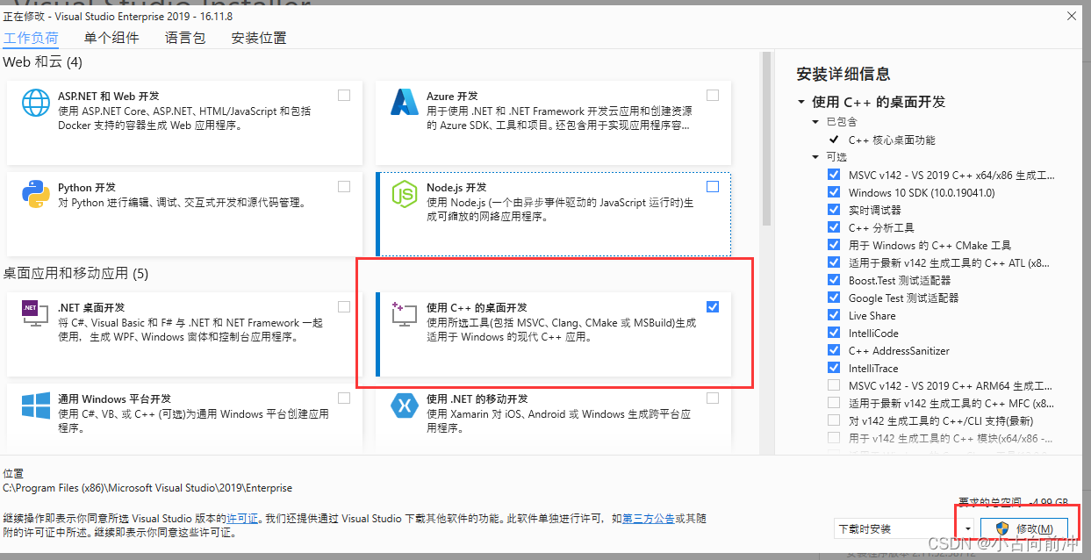1091x560 pixels.
Task: Uncheck the IntelliCode component
Action: [833, 333]
